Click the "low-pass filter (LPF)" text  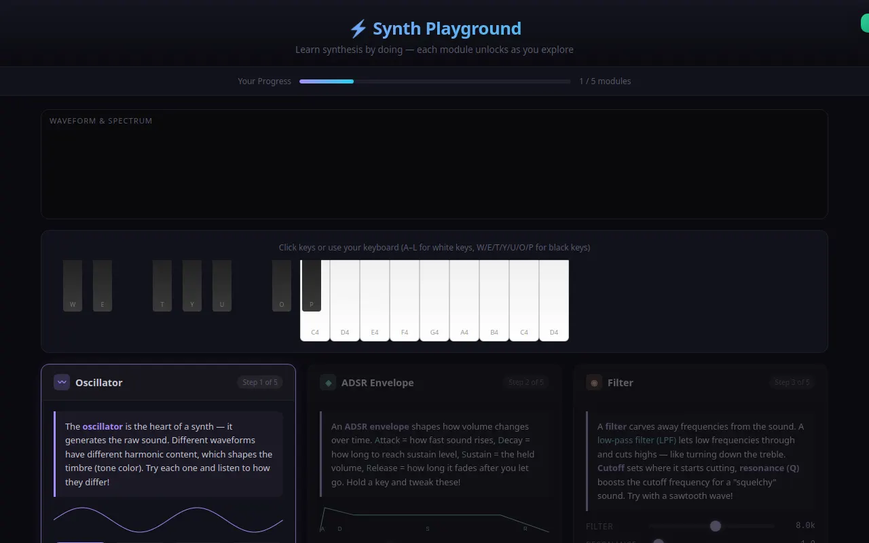(637, 441)
